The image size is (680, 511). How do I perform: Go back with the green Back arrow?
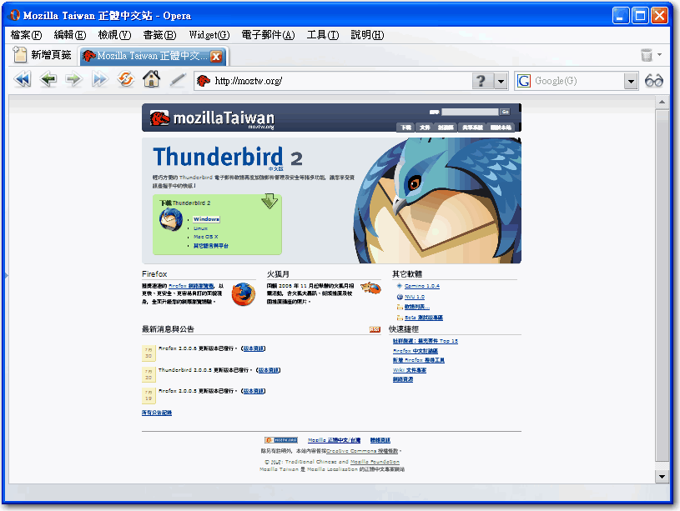(48, 80)
